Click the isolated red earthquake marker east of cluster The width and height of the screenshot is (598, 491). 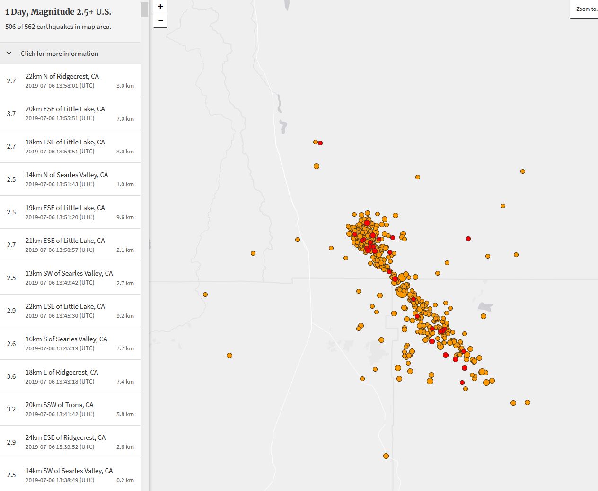[468, 239]
